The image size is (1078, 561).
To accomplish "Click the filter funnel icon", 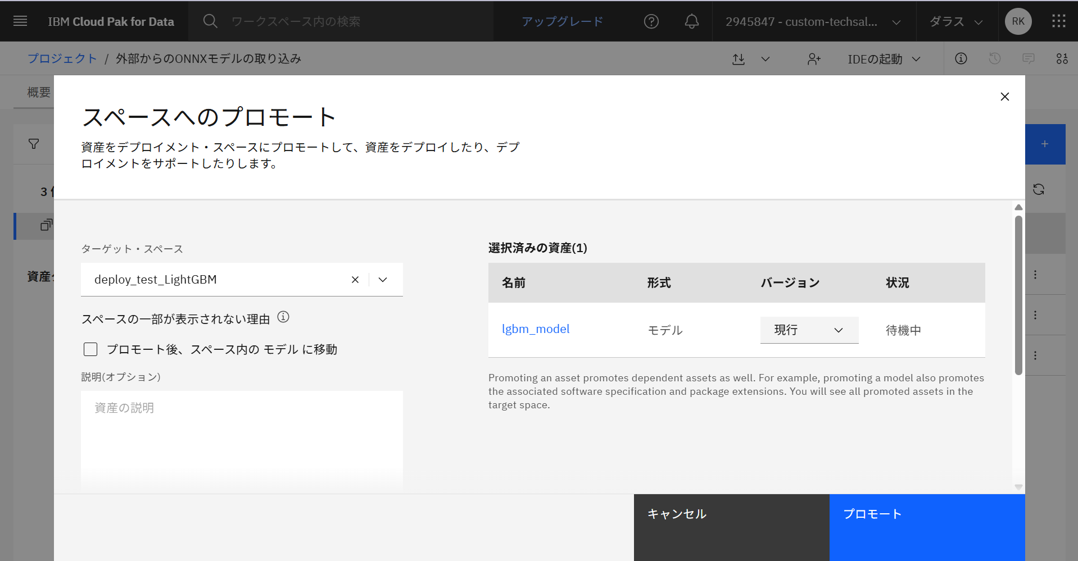I will 34,144.
